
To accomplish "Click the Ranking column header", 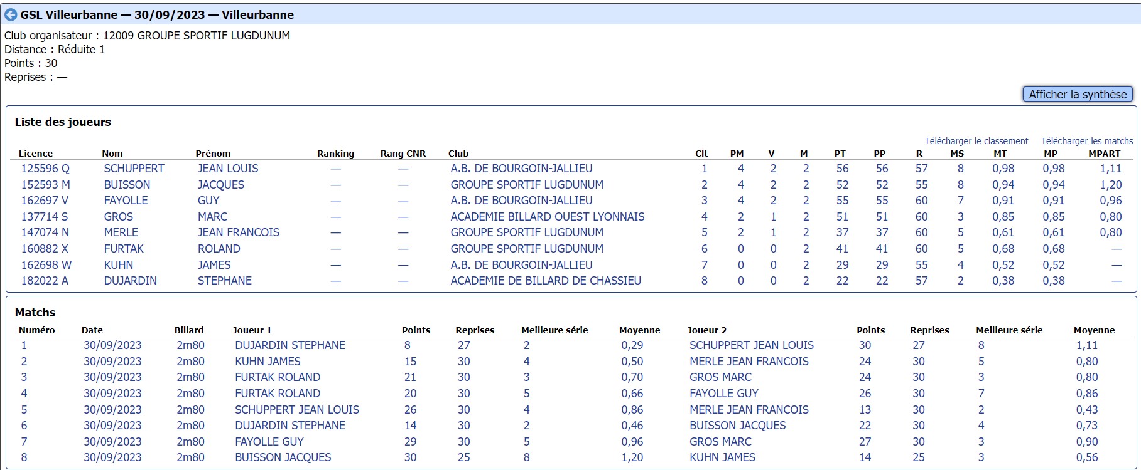I will [x=335, y=154].
